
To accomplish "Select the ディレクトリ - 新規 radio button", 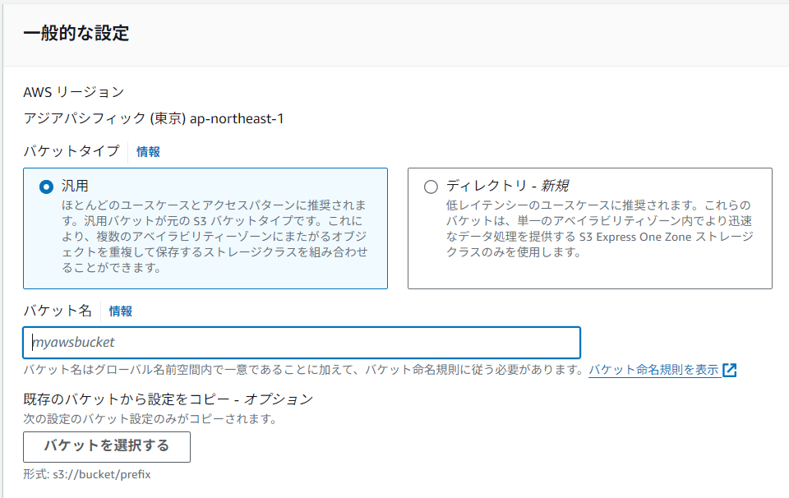I will click(x=431, y=187).
